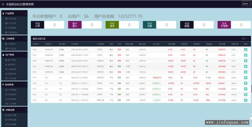Open details icon for order 1176
Viewport: 252px width, 127px height.
(246, 94)
